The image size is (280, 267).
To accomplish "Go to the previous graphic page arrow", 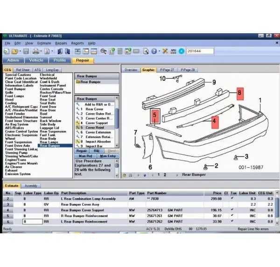I will click(153, 175).
